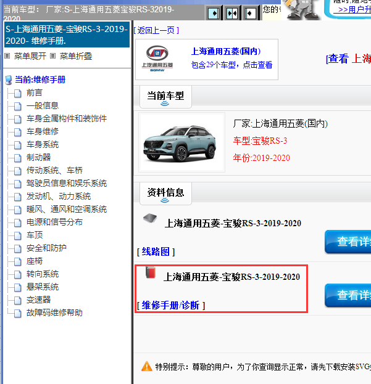Click the page icon next to 发动机、动力系统
The width and height of the screenshot is (371, 384).
click(x=17, y=197)
